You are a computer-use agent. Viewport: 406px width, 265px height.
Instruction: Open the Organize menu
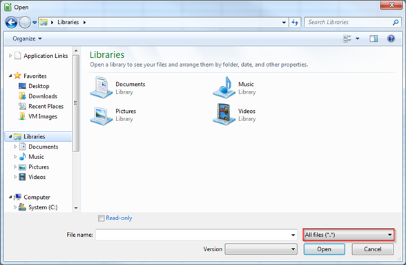pyautogui.click(x=27, y=39)
